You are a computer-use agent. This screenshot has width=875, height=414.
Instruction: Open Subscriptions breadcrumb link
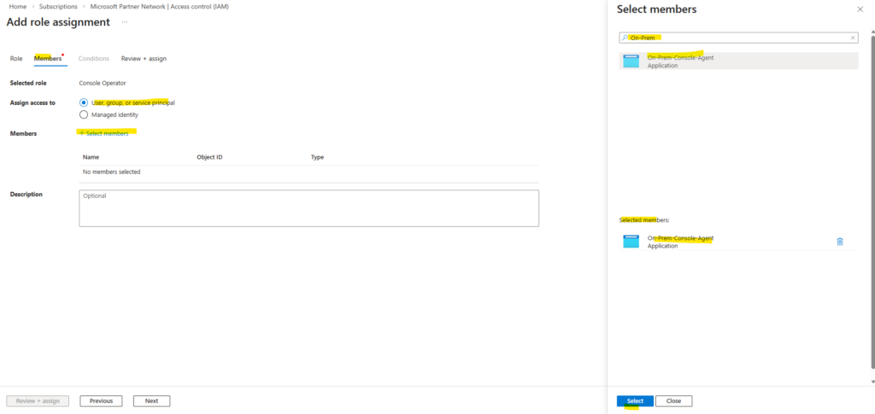tap(58, 7)
